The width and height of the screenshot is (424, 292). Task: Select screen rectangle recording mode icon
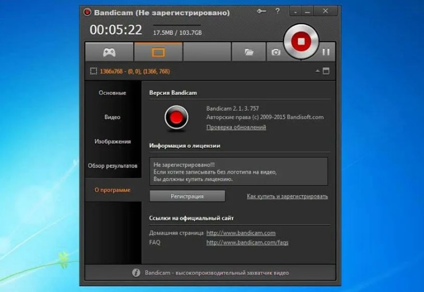(x=158, y=52)
